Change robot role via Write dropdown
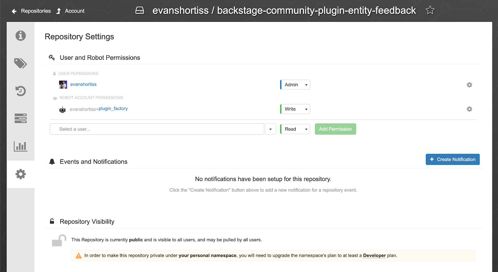This screenshot has height=272, width=498. click(x=295, y=109)
